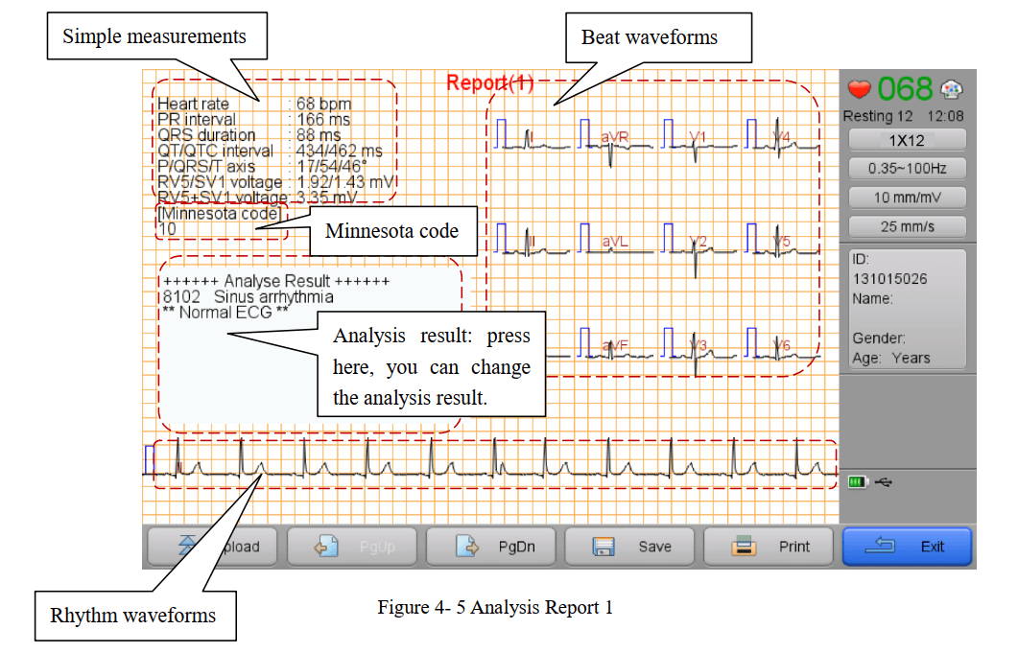Viewport: 1018px width, 653px height.
Task: Click the Heart rate measurement label
Action: pos(193,104)
